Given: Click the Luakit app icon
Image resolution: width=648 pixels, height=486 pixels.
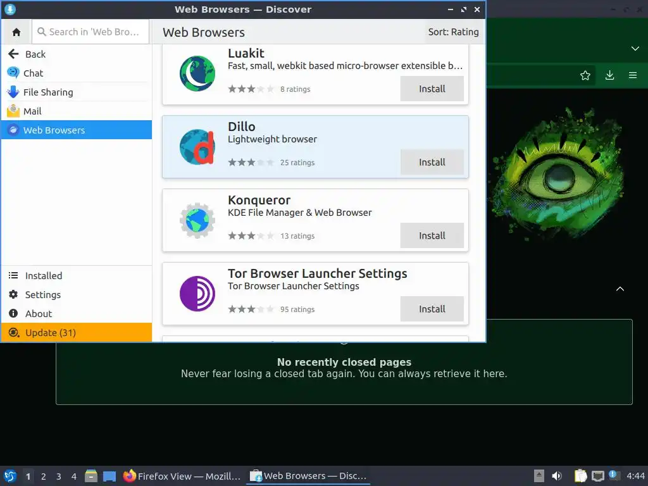Looking at the screenshot, I should tap(197, 73).
